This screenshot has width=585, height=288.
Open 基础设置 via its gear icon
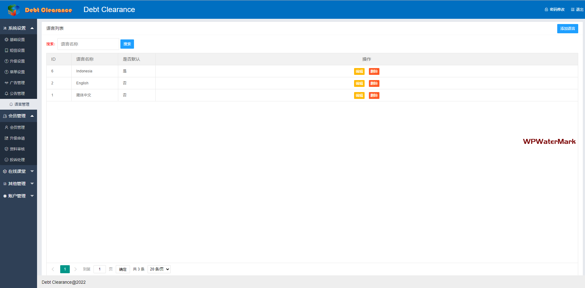coord(6,40)
